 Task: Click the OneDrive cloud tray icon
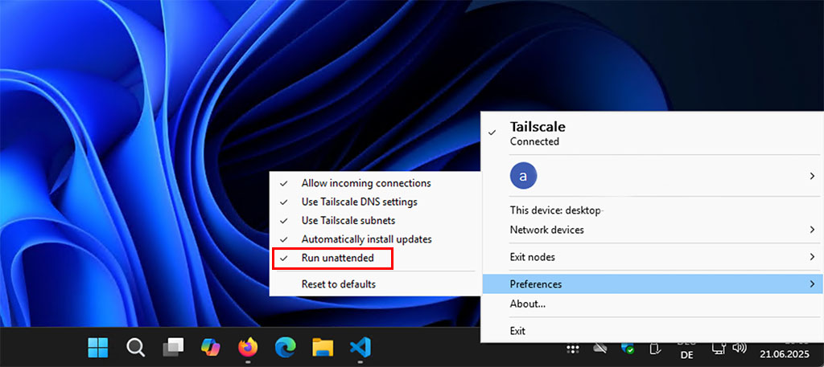coord(600,348)
